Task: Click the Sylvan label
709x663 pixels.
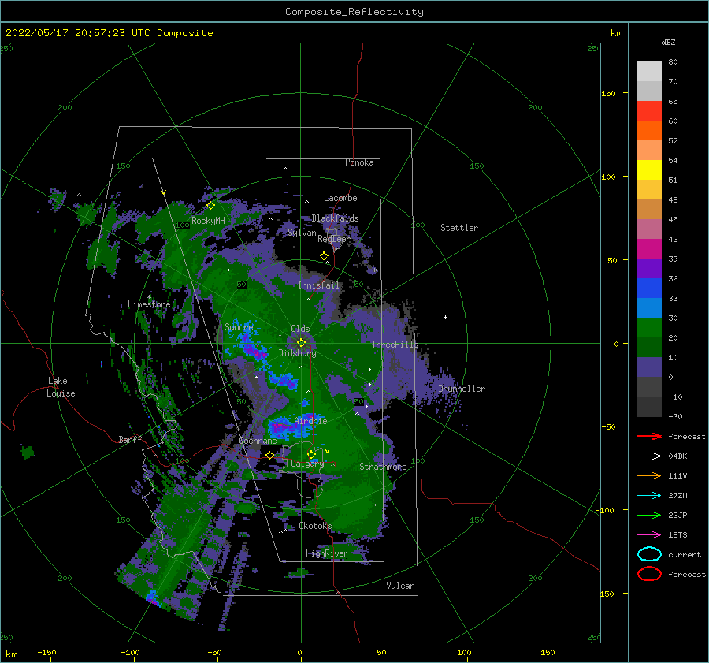Action: (302, 233)
